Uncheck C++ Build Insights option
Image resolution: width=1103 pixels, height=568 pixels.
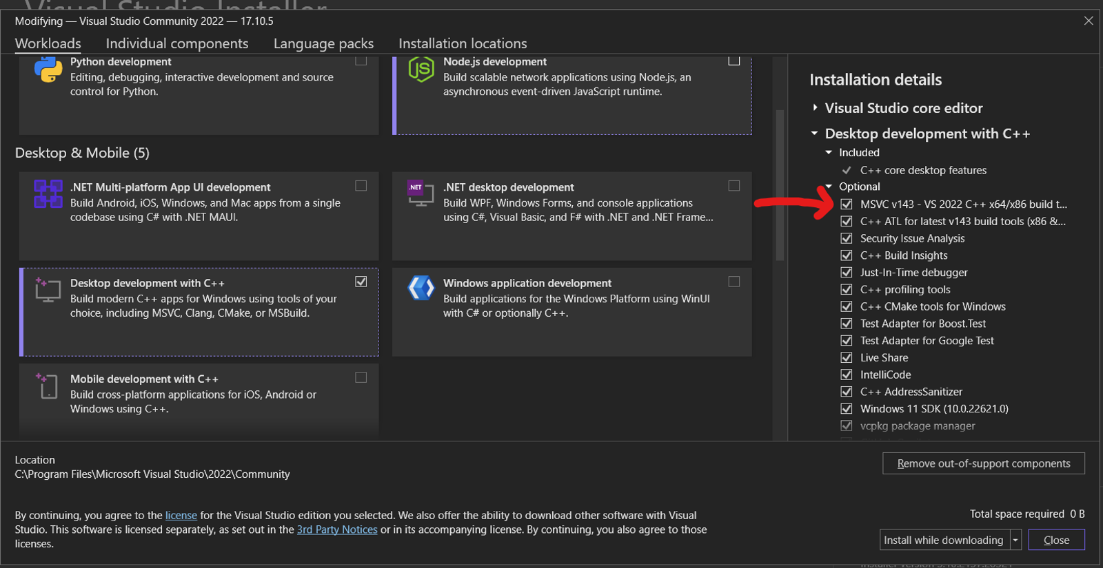pyautogui.click(x=847, y=255)
